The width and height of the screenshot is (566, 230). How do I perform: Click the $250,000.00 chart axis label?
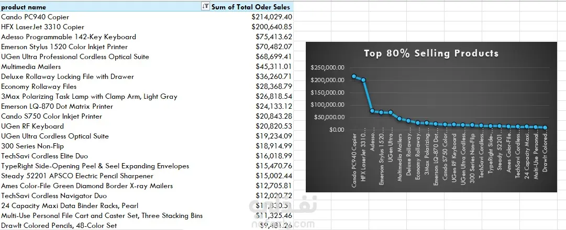[x=327, y=67]
